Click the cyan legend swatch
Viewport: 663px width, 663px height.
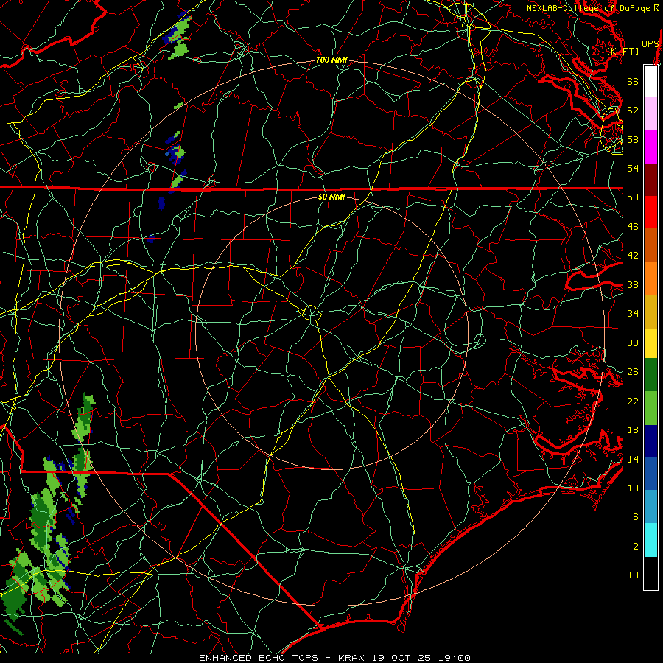[x=650, y=541]
